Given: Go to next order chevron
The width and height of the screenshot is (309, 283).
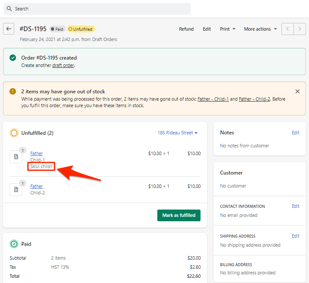Looking at the screenshot, I should [300, 29].
